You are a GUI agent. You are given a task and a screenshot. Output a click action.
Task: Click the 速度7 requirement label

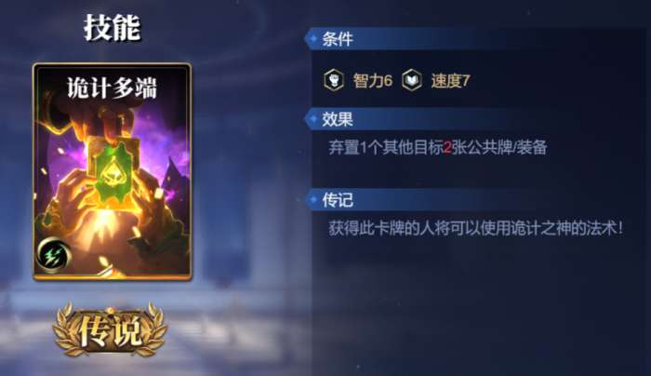click(450, 81)
